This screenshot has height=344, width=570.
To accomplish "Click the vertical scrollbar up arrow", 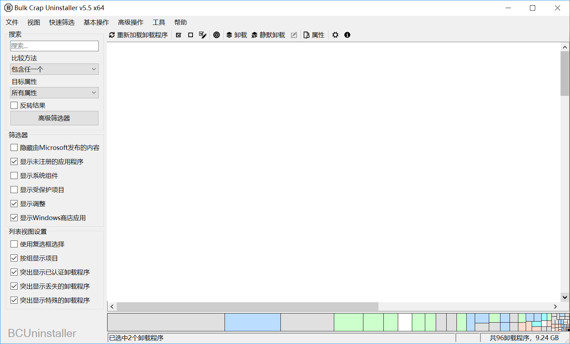I will [x=565, y=47].
